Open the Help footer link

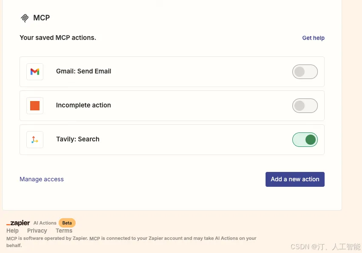(x=12, y=231)
